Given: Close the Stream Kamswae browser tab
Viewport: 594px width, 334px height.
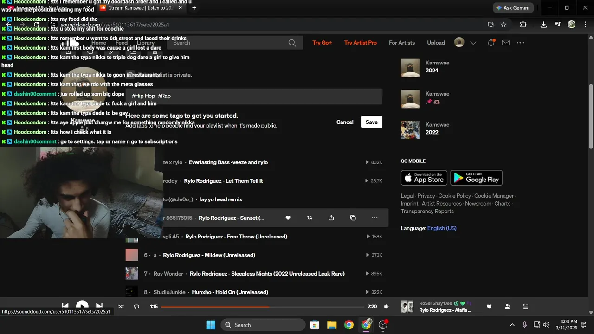Looking at the screenshot, I should pos(180,8).
